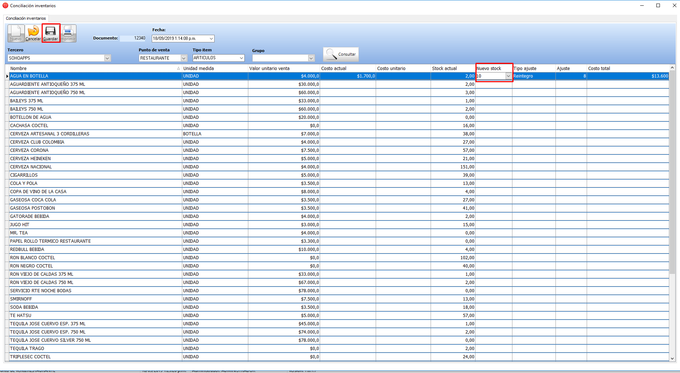Expand the Tipo item ARTICULOS dropdown
The image size is (680, 373).
pos(241,58)
